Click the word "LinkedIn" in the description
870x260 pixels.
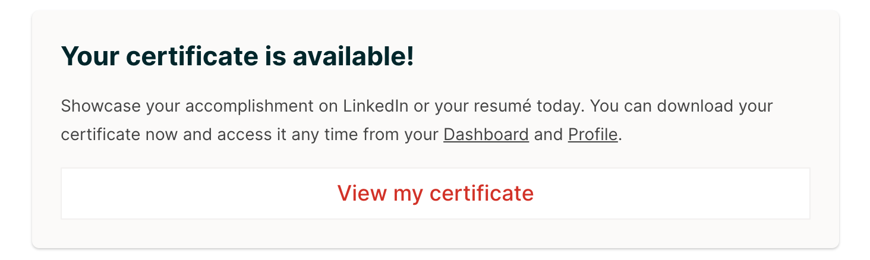376,107
